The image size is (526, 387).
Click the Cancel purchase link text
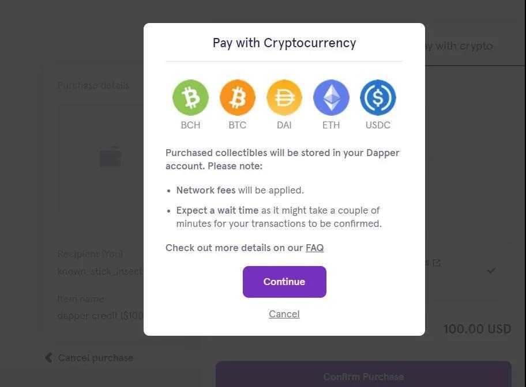pyautogui.click(x=96, y=358)
